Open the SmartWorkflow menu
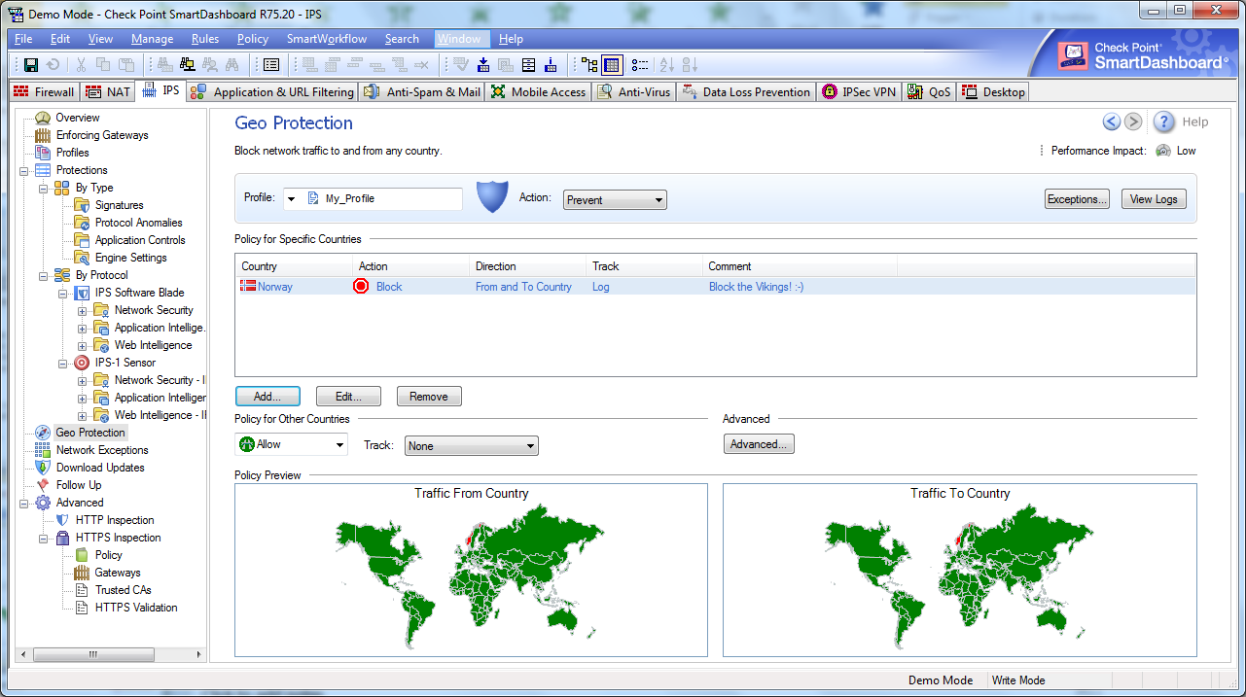 (327, 39)
